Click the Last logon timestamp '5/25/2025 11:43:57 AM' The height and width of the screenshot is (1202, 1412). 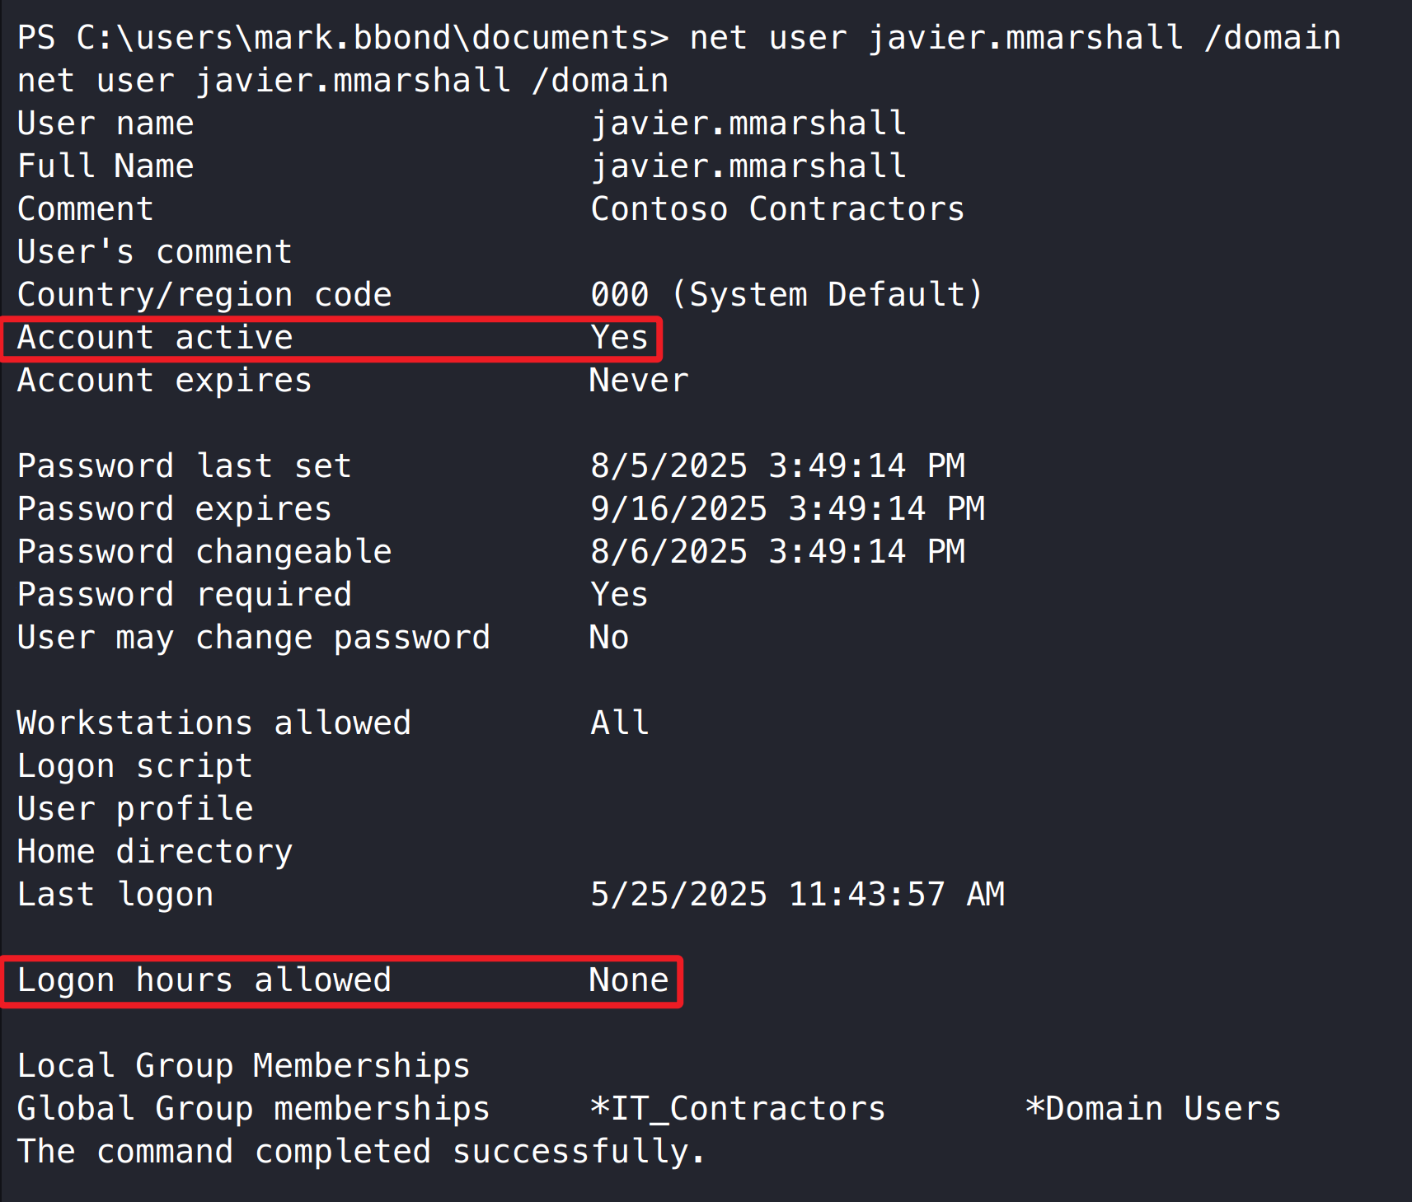click(797, 895)
